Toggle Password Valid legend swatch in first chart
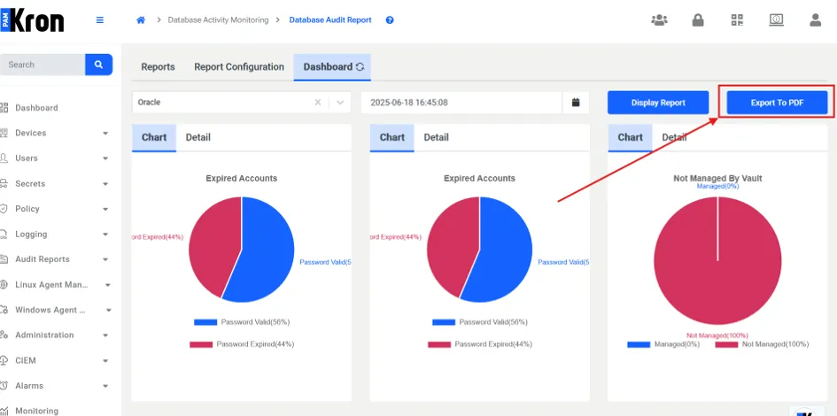The height and width of the screenshot is (416, 837). tap(205, 323)
